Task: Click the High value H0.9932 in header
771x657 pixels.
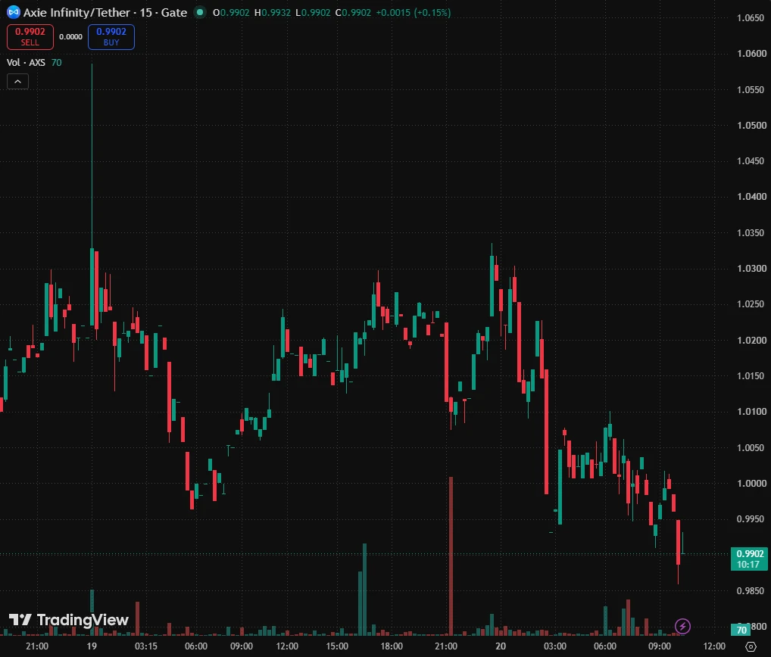Action: (x=273, y=12)
